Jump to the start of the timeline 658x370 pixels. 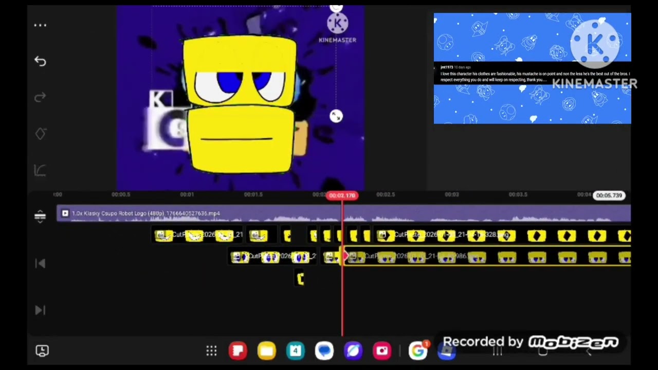(40, 264)
